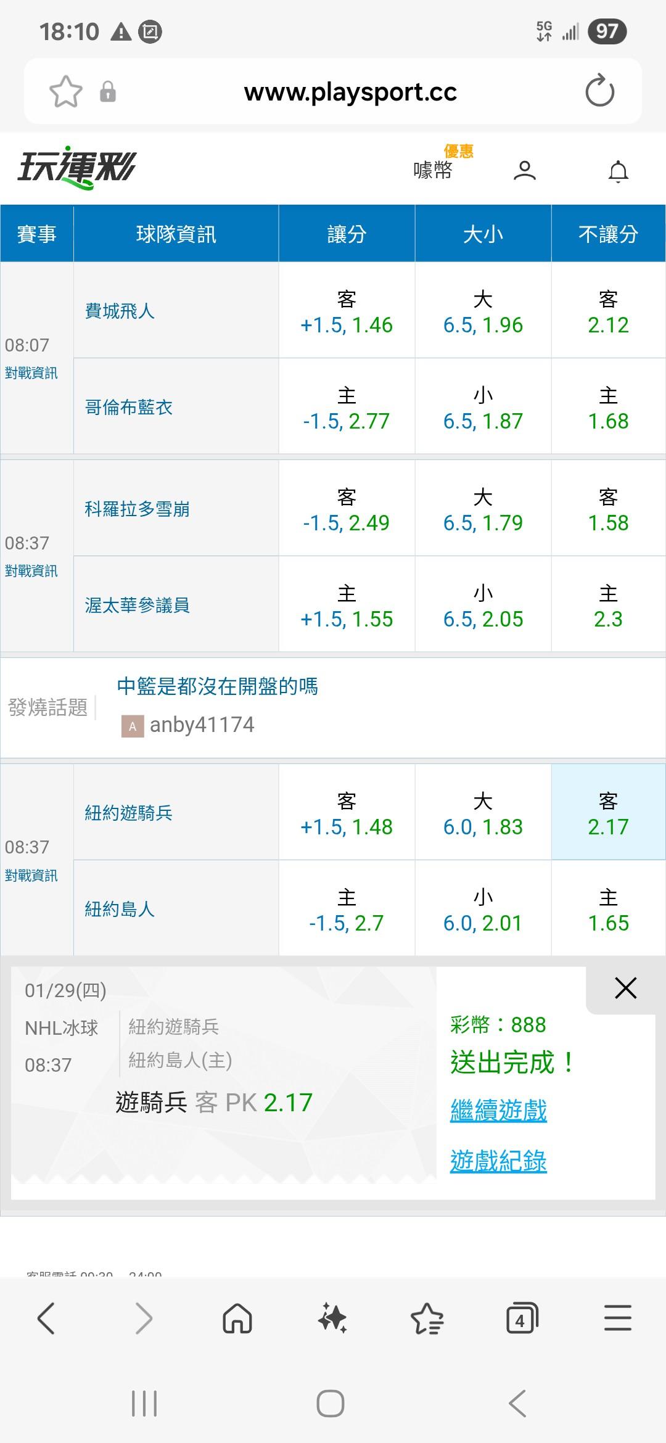The width and height of the screenshot is (666, 1443).
Task: Choose under 6.5, 2.05 for Senators game
Action: 483,606
